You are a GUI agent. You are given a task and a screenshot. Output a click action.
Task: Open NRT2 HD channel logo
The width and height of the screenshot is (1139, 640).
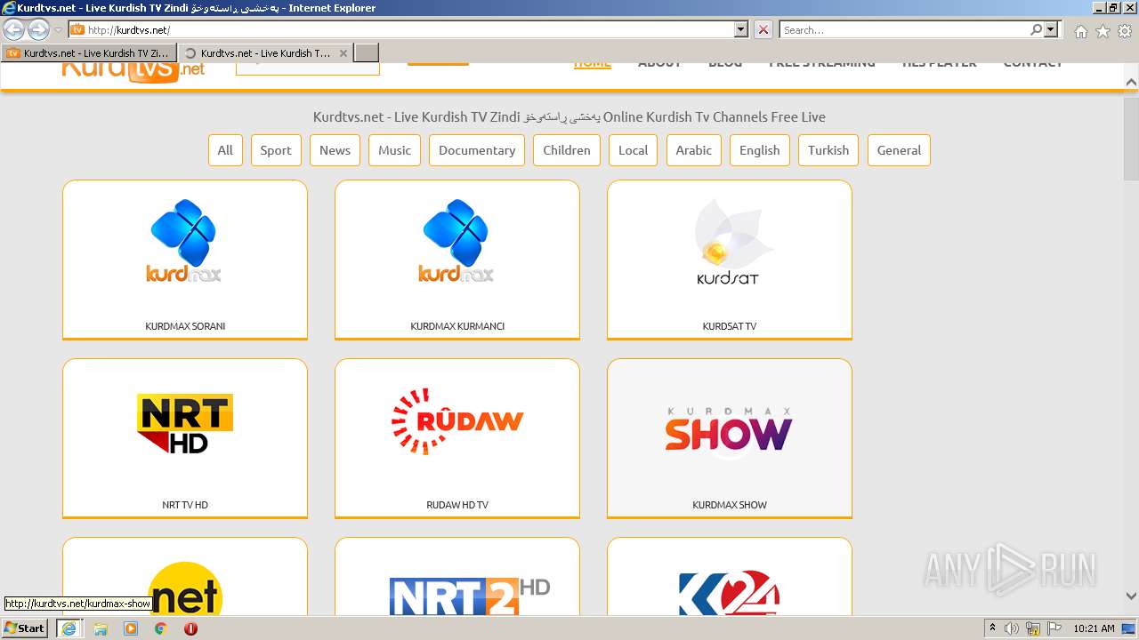point(469,595)
